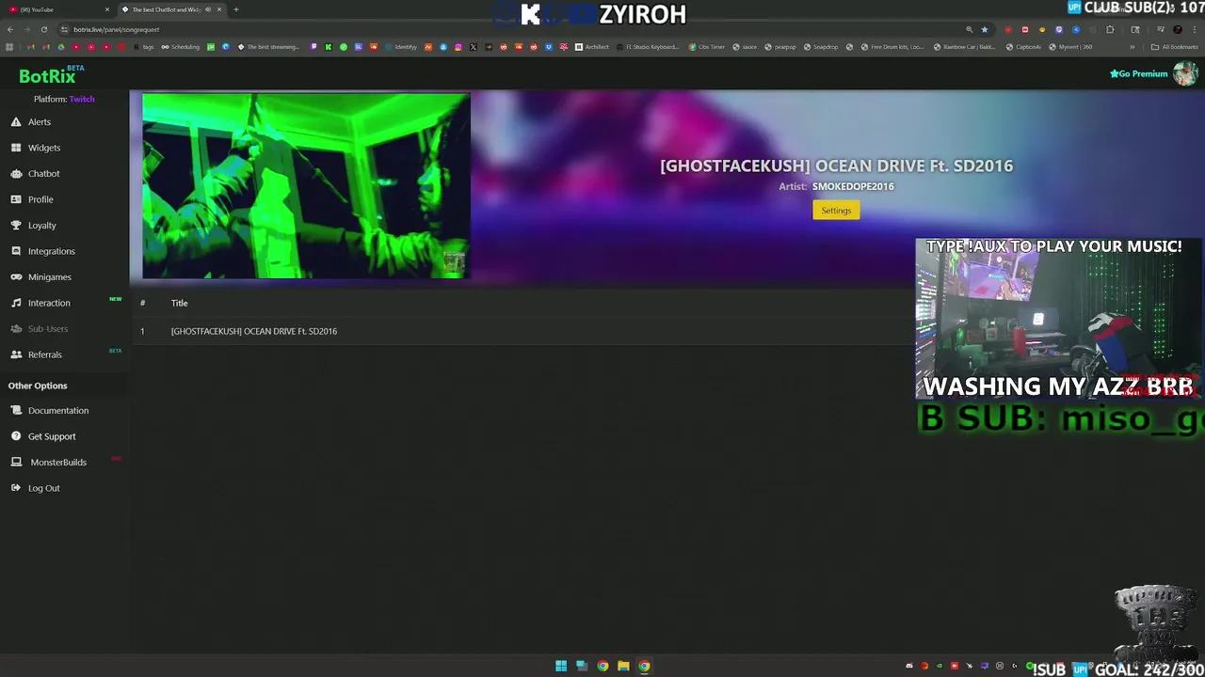1205x677 pixels.
Task: Open the Referrals menu item
Action: pos(45,354)
